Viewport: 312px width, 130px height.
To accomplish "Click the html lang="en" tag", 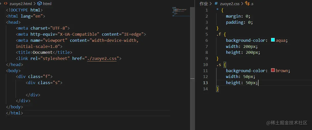I will coord(26,16).
